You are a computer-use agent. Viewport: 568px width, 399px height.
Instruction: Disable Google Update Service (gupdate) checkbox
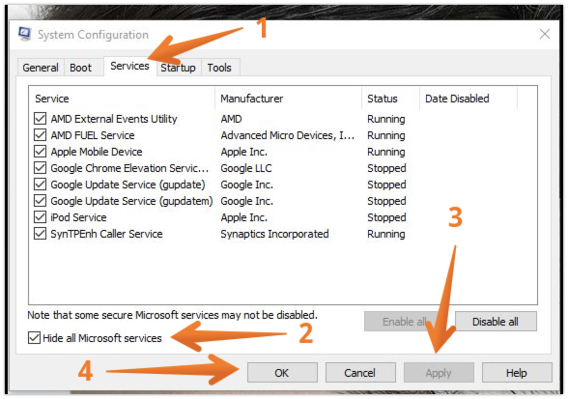[x=40, y=185]
